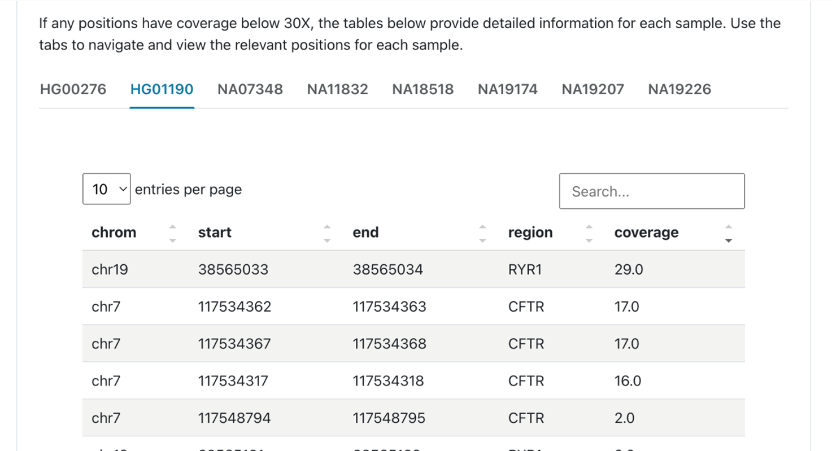The height and width of the screenshot is (451, 832).
Task: Select the chr19 cell in the RYR1 row
Action: [110, 270]
